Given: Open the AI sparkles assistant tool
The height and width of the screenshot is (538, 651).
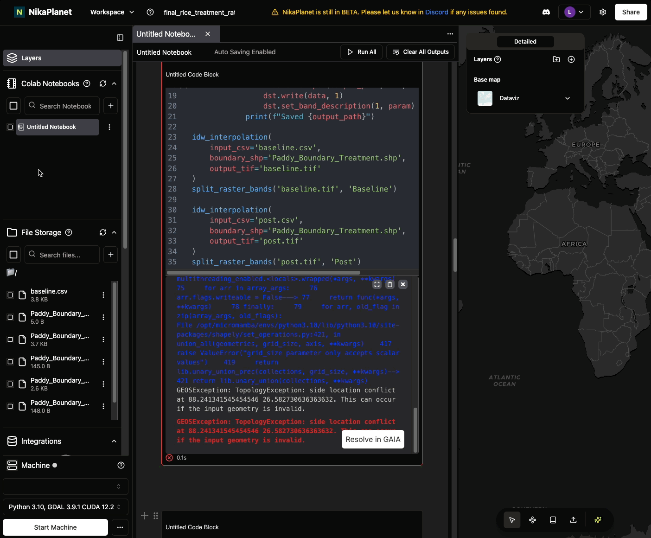Looking at the screenshot, I should (598, 520).
